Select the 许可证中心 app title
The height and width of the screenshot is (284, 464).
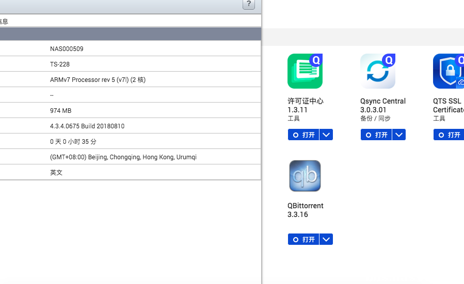pos(305,101)
